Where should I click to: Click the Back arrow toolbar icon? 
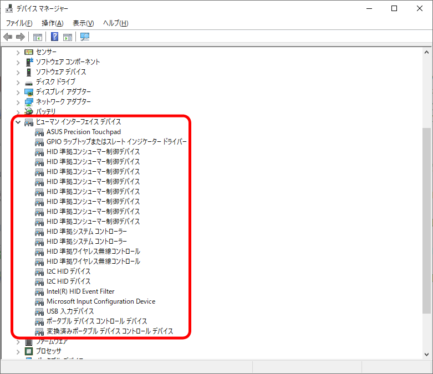point(8,37)
